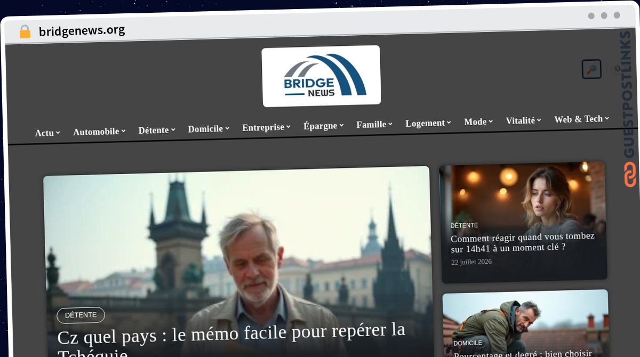Open 'Comment réagir quand vous tombez sur 14h41' article

[523, 242]
